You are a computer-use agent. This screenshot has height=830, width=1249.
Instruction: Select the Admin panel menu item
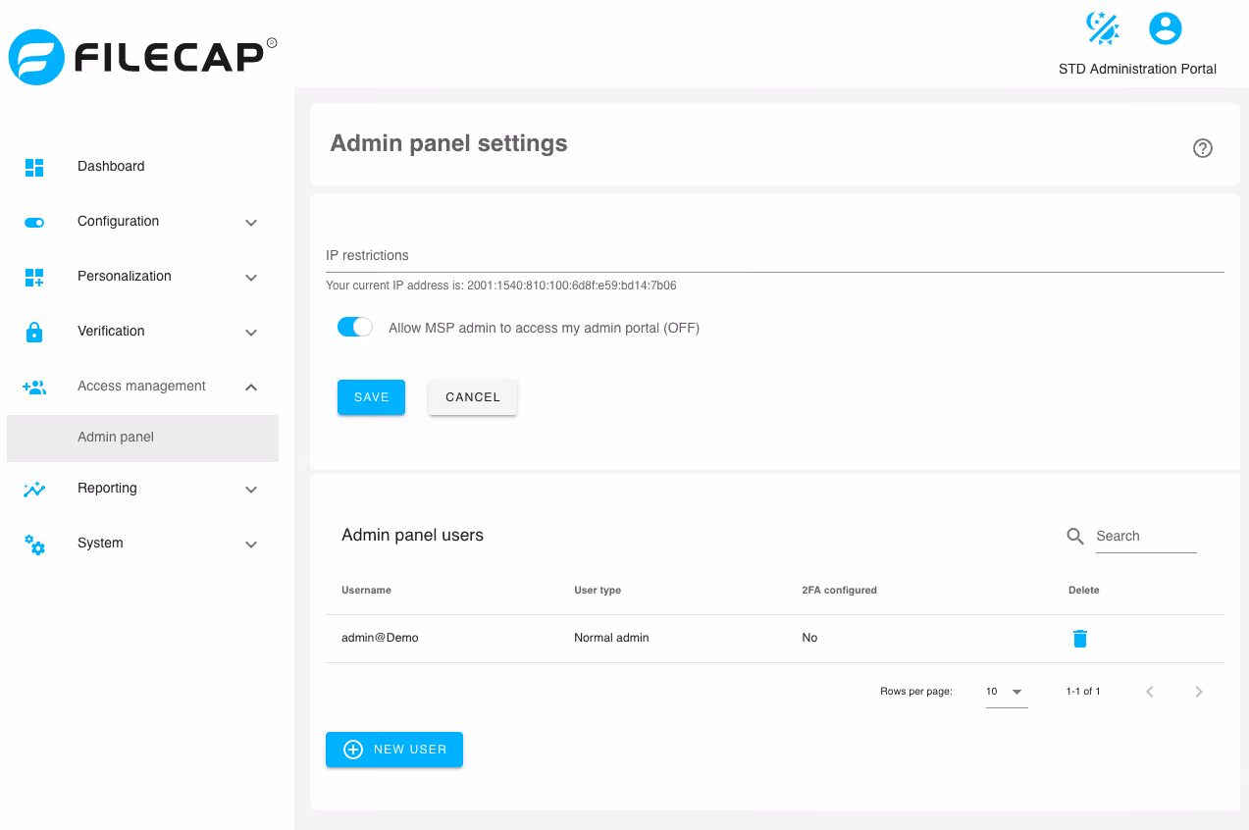coord(143,438)
